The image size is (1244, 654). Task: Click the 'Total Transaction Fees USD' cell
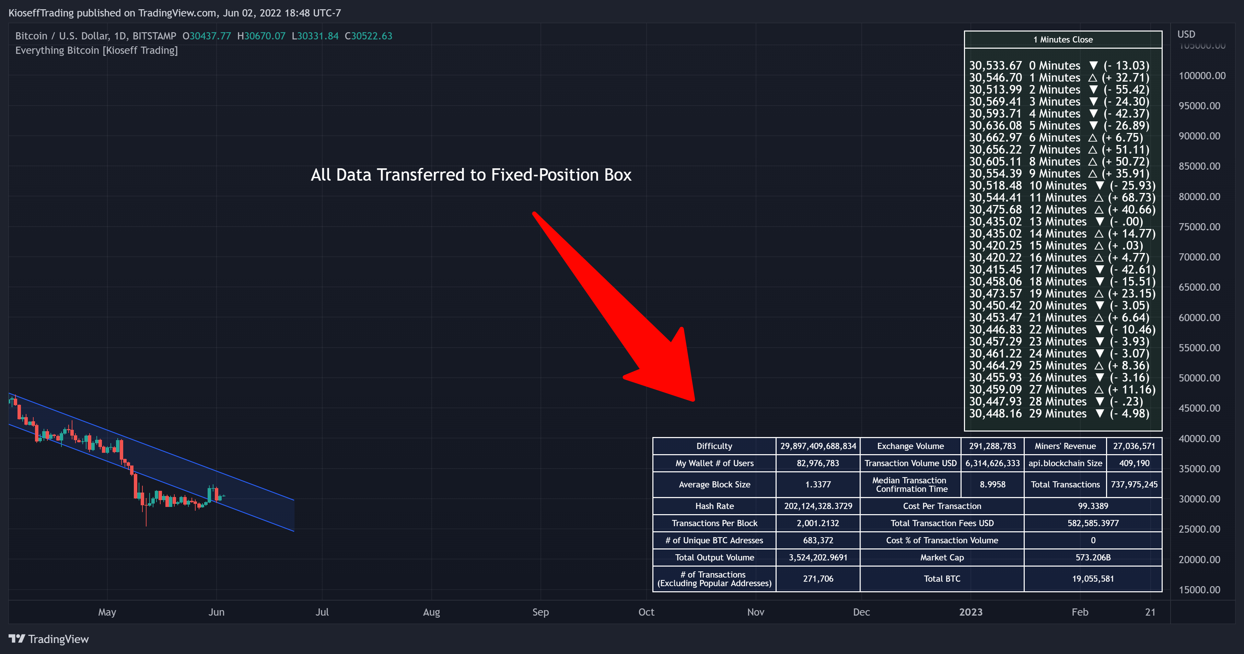tap(942, 523)
